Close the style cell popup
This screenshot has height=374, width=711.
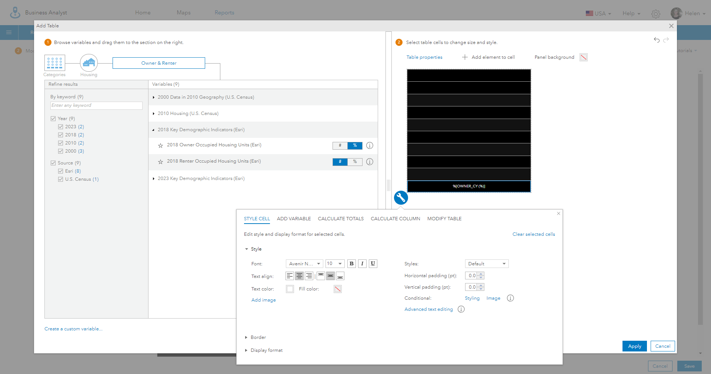(558, 214)
